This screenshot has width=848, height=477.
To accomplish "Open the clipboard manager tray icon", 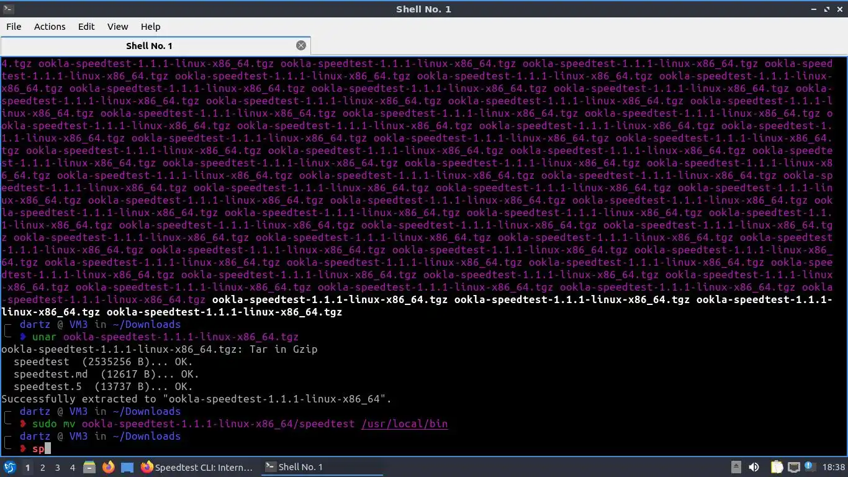I will click(x=777, y=467).
